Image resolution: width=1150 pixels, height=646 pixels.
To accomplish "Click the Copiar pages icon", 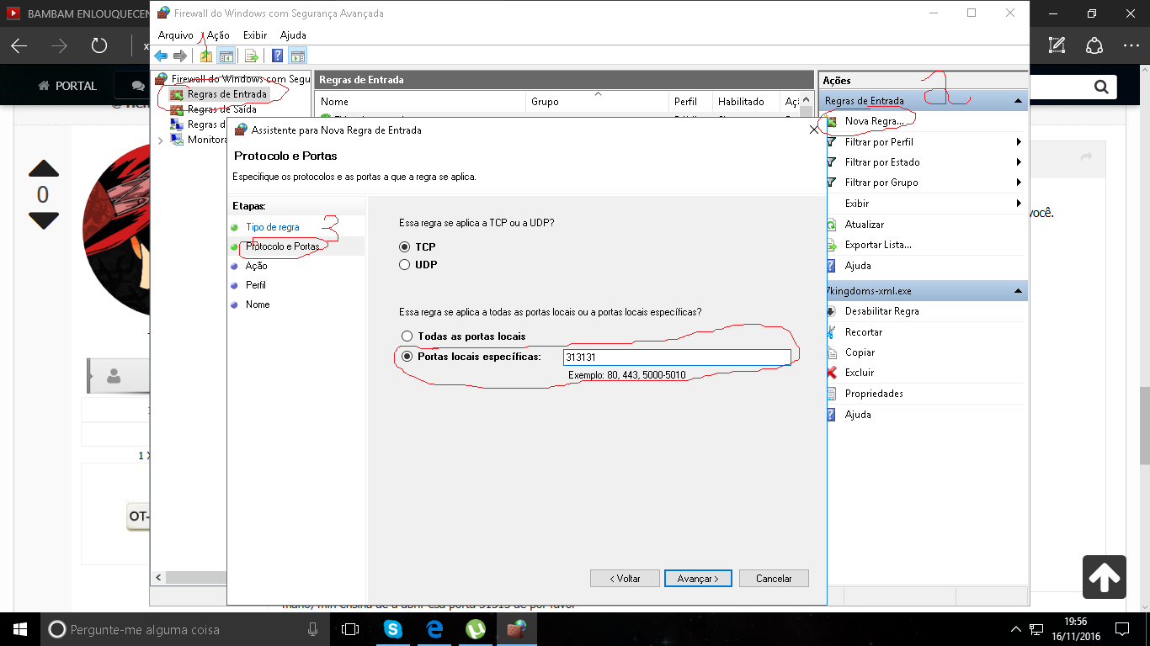I will tap(832, 352).
